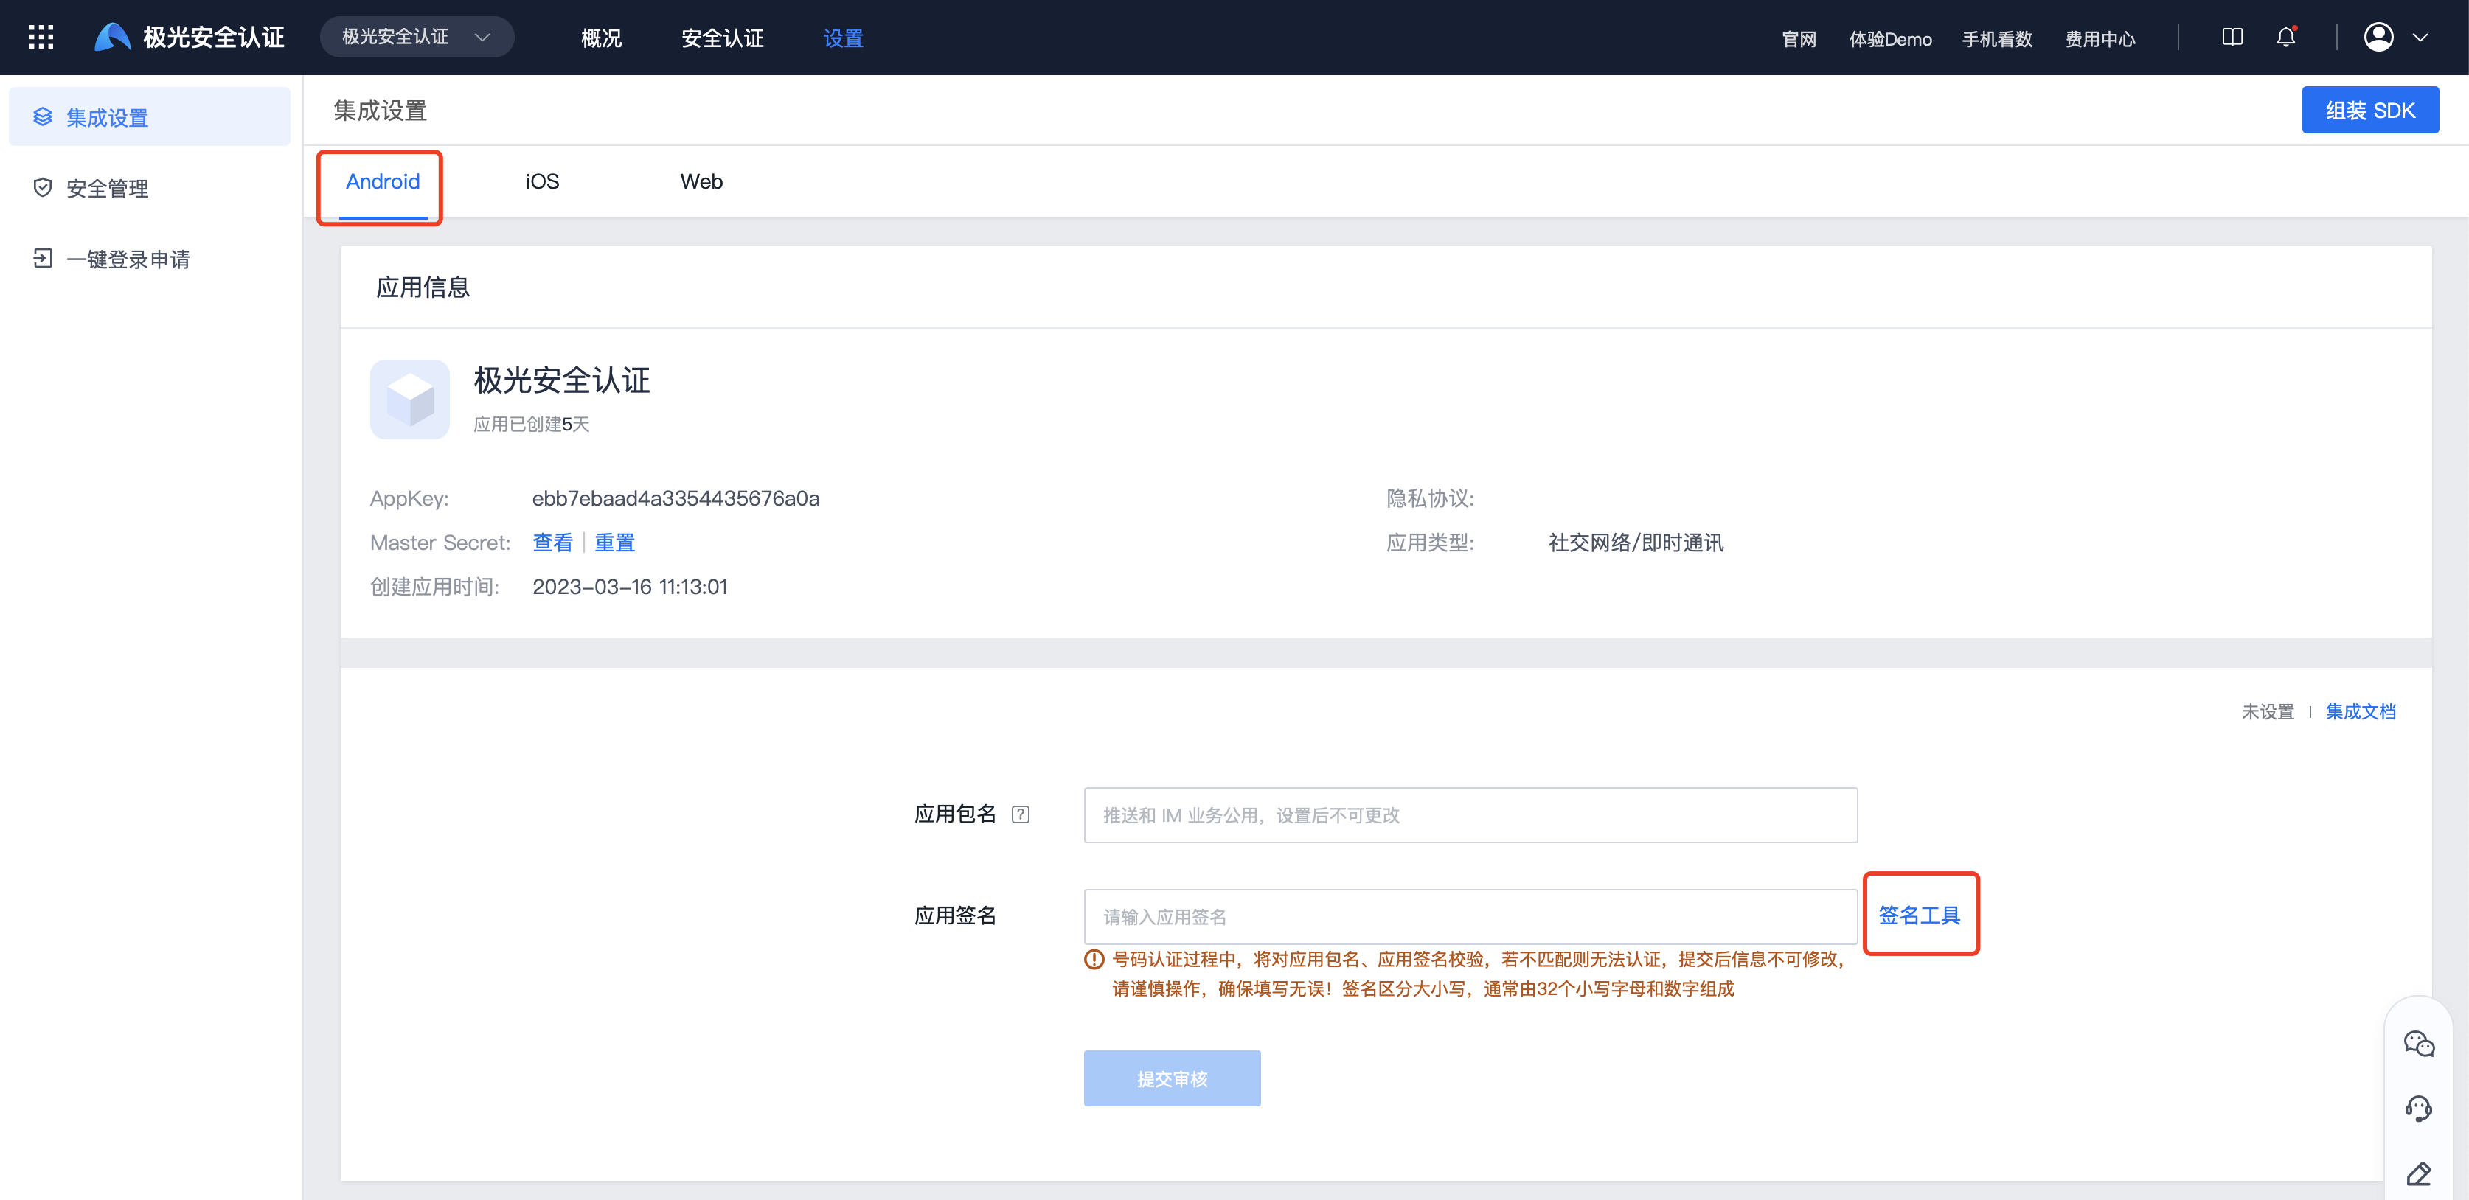Open the 签名工具 link
Viewport: 2469px width, 1200px height.
(1920, 915)
